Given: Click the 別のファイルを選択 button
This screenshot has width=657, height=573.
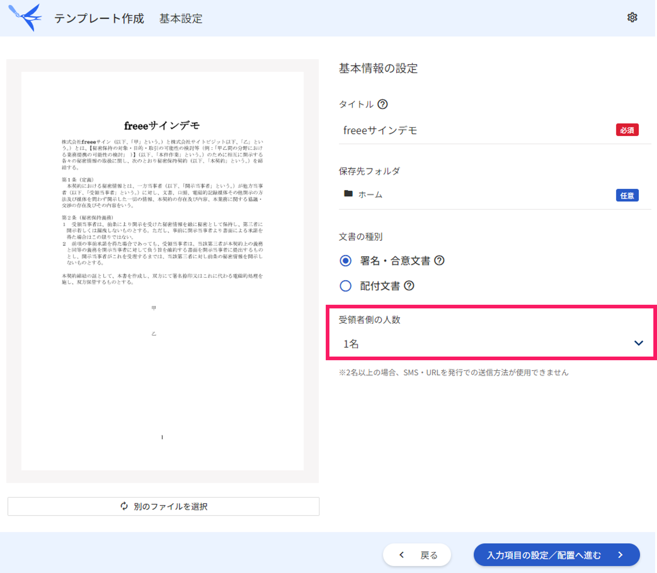Looking at the screenshot, I should [x=163, y=506].
